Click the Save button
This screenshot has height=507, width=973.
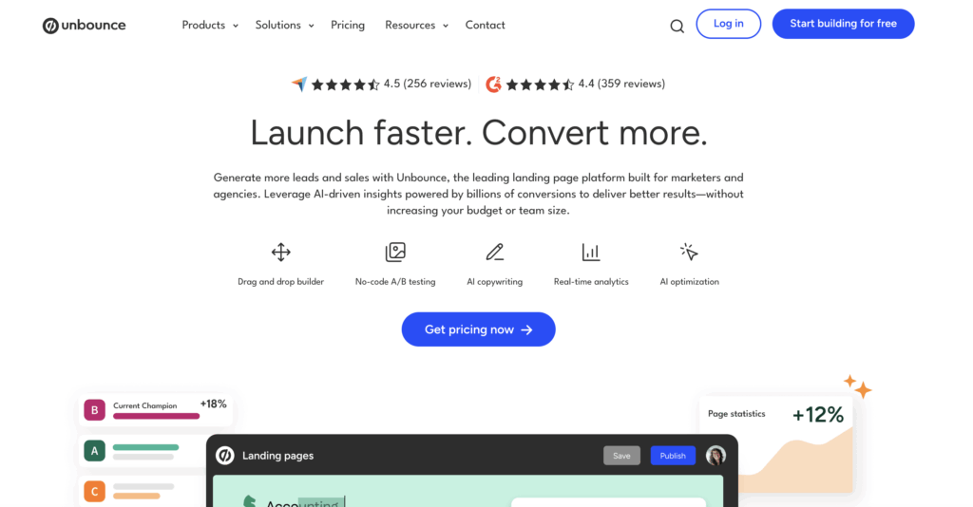(x=621, y=456)
